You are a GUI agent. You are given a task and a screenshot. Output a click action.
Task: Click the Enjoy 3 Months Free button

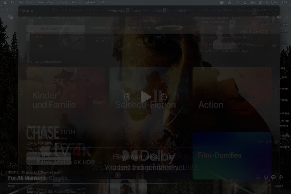pos(55,29)
